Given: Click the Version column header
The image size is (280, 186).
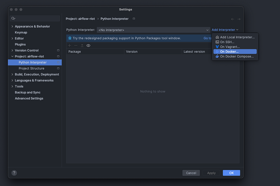Looking at the screenshot, I should point(153,52).
